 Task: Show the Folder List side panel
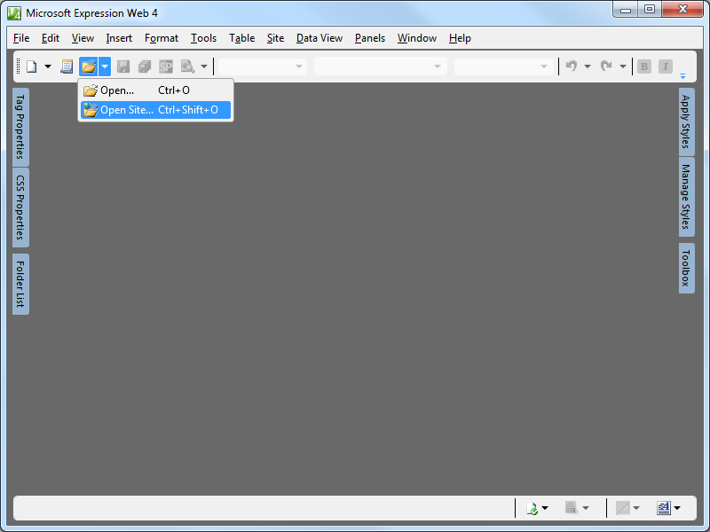[20, 284]
